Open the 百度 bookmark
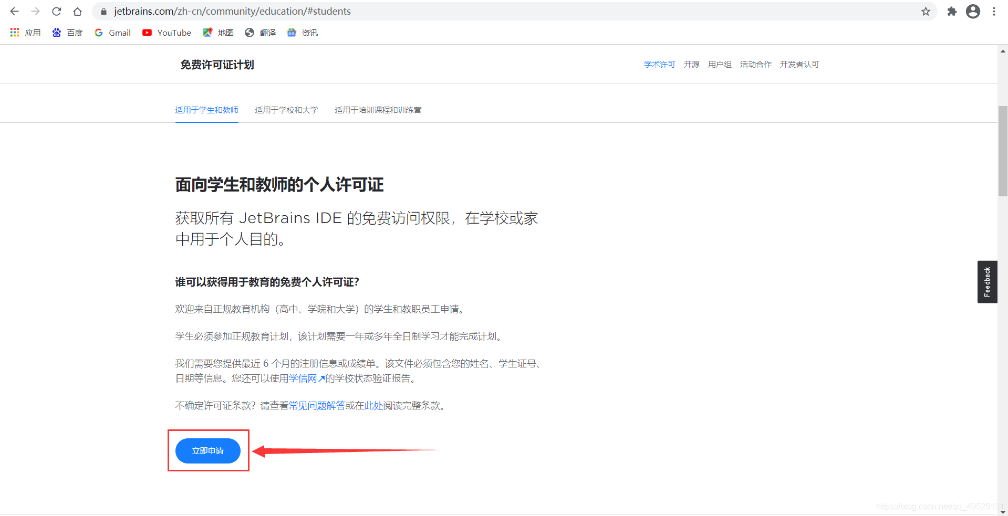 (x=67, y=33)
